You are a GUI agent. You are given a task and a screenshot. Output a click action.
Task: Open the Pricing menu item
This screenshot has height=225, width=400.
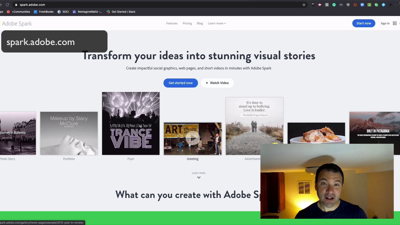(187, 23)
